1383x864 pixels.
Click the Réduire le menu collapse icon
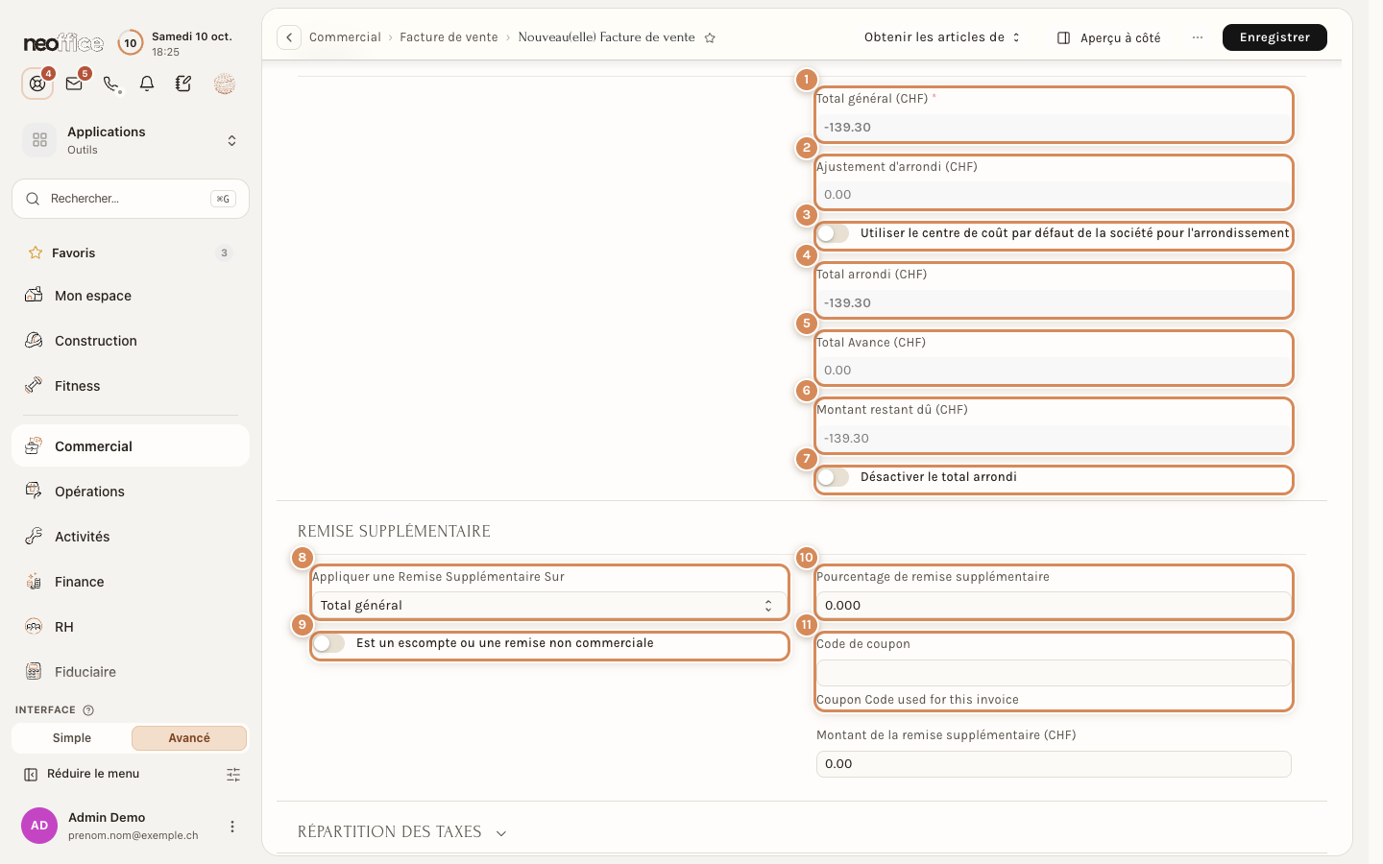[x=31, y=774]
